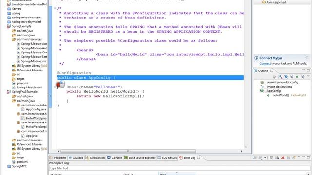312x175 pixels.
Task: Toggle Hide Local Types in Outline toolbar
Action: click(x=303, y=77)
